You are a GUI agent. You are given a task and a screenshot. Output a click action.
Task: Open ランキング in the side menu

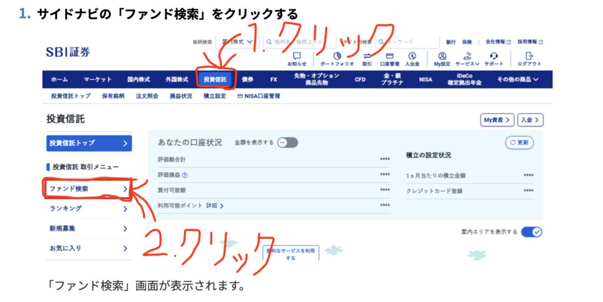coord(88,208)
